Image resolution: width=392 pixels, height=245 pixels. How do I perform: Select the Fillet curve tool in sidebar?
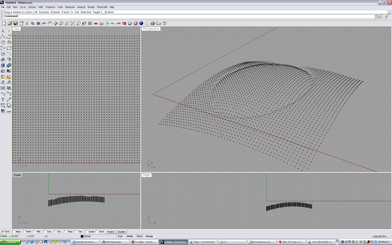point(9,54)
